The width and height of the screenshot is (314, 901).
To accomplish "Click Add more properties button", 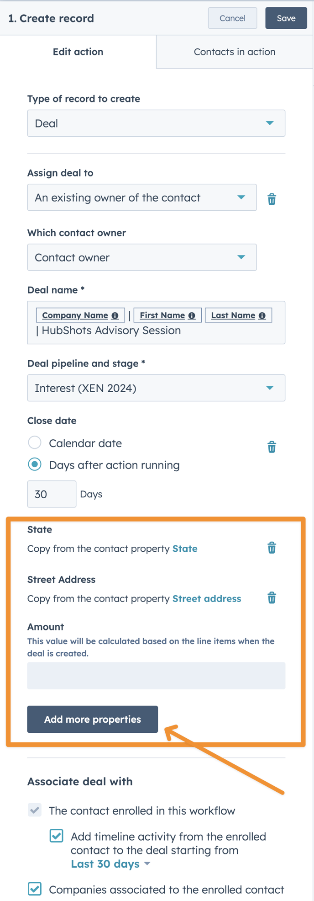I will (x=93, y=719).
